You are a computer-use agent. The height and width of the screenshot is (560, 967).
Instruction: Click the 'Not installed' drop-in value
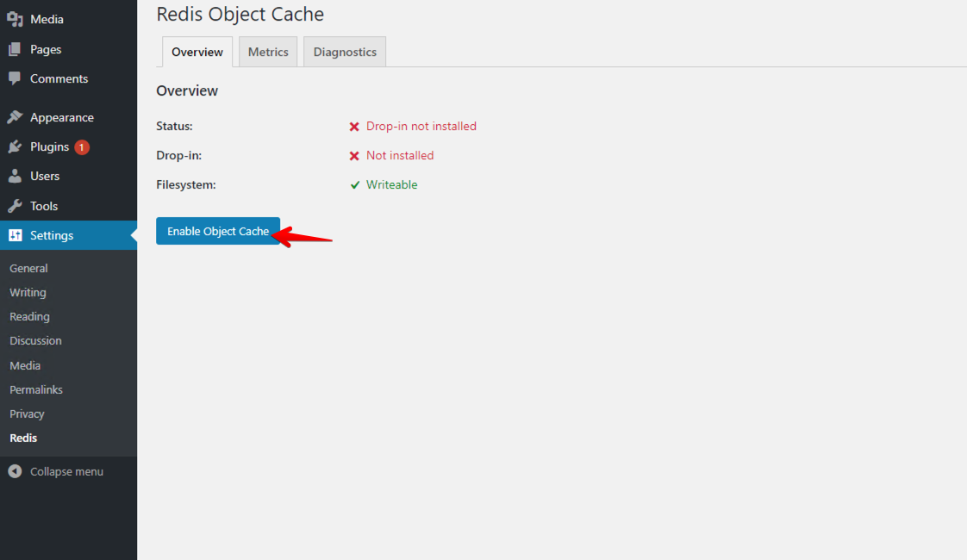click(400, 156)
